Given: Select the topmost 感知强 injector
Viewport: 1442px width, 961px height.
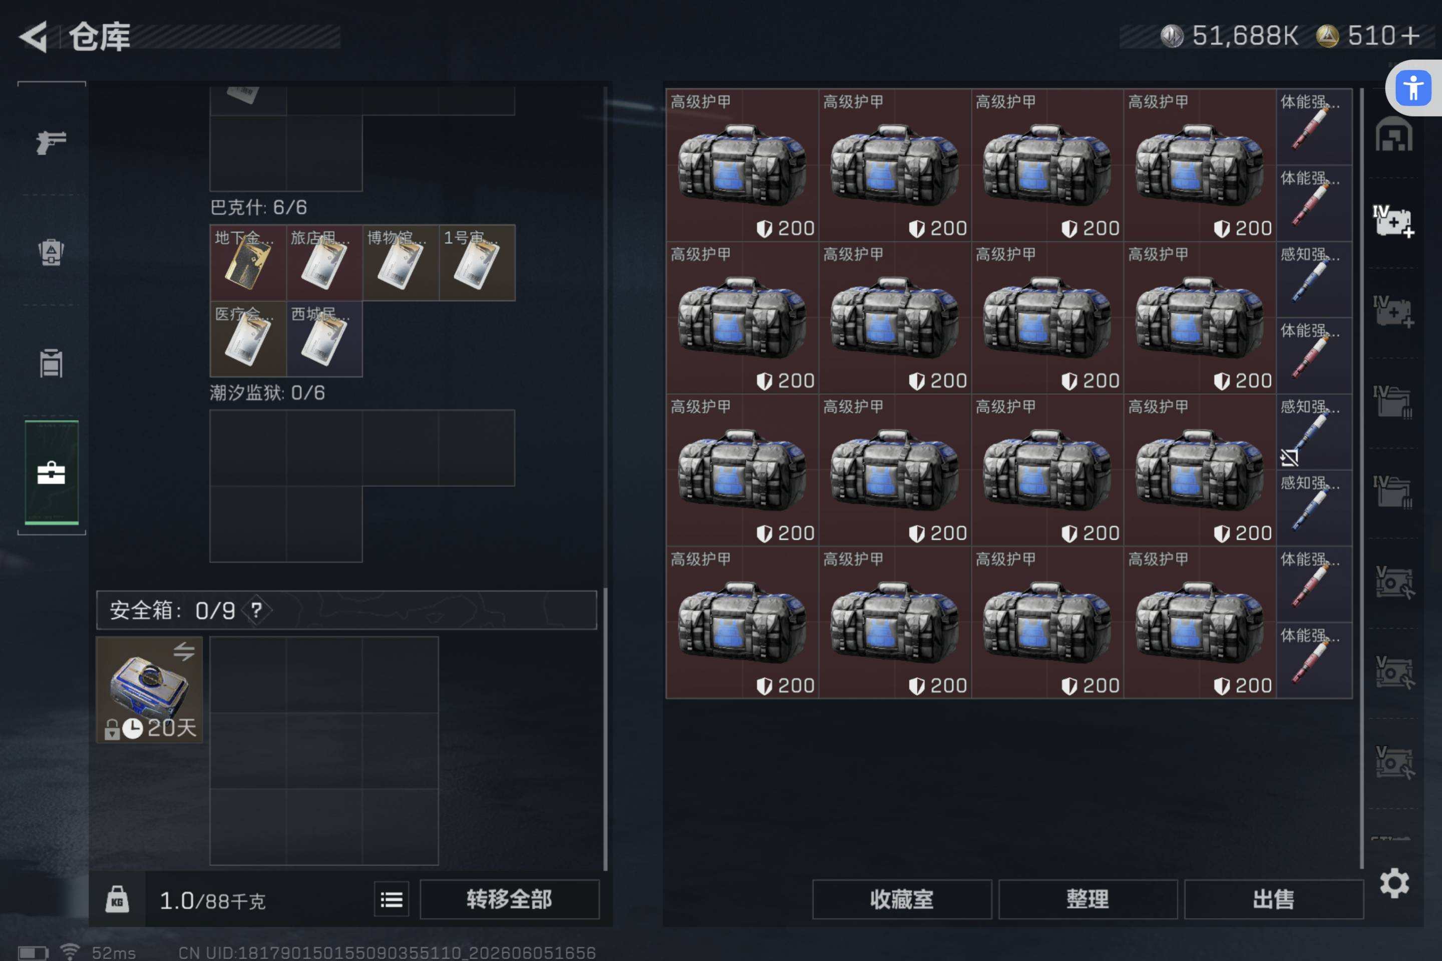Looking at the screenshot, I should coord(1314,279).
